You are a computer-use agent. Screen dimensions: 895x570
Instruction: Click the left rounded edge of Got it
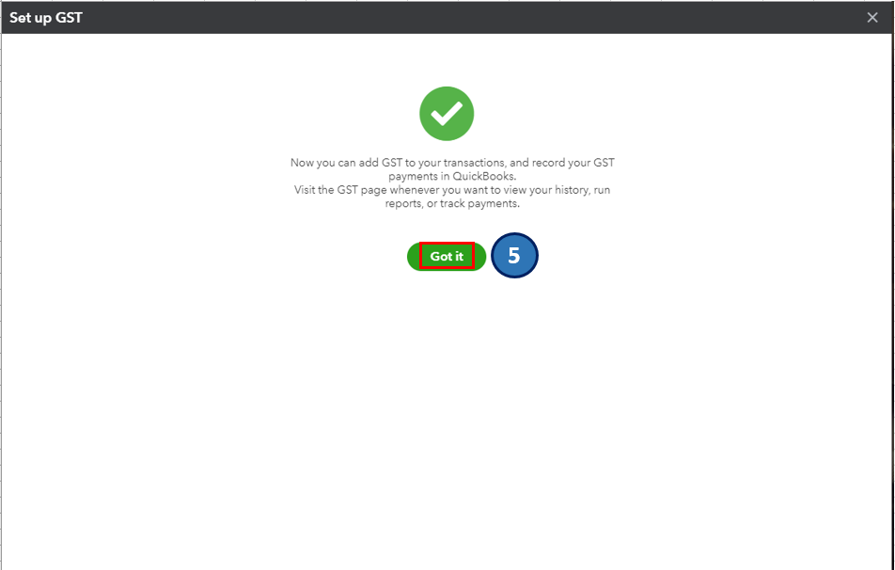pyautogui.click(x=413, y=257)
